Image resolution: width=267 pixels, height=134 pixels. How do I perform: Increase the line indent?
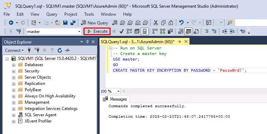click(232, 31)
